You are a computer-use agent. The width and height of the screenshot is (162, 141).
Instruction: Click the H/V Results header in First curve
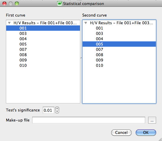point(45,23)
